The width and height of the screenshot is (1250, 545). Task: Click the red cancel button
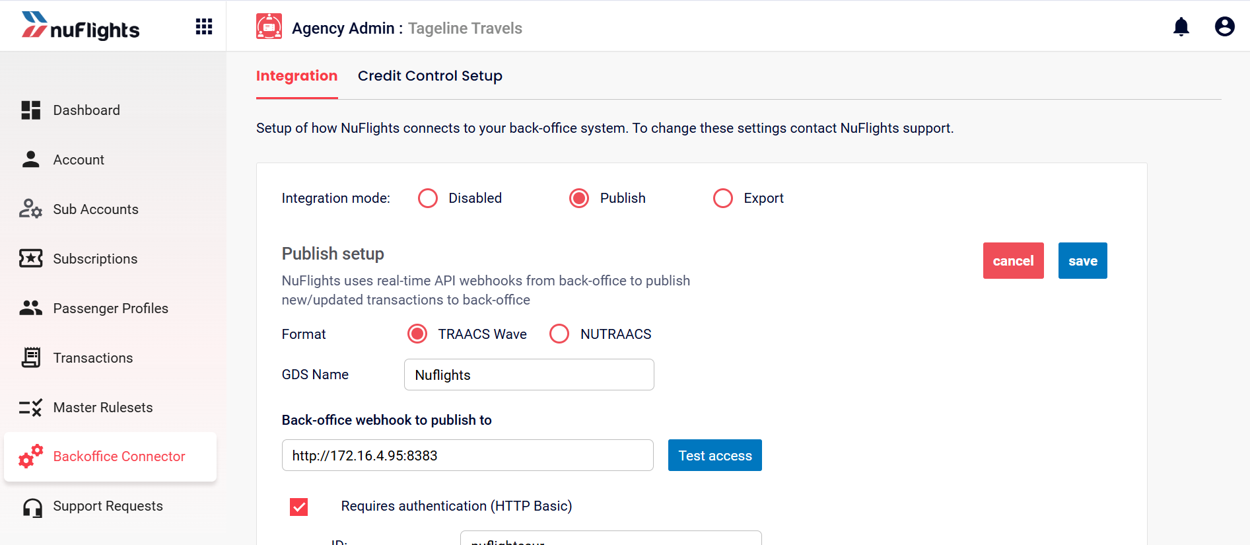tap(1014, 261)
